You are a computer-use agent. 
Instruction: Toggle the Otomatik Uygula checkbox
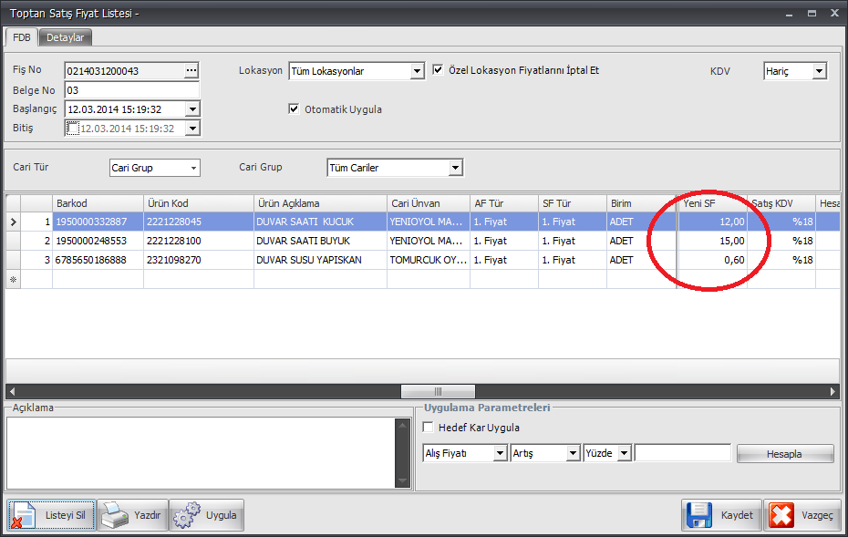point(294,108)
